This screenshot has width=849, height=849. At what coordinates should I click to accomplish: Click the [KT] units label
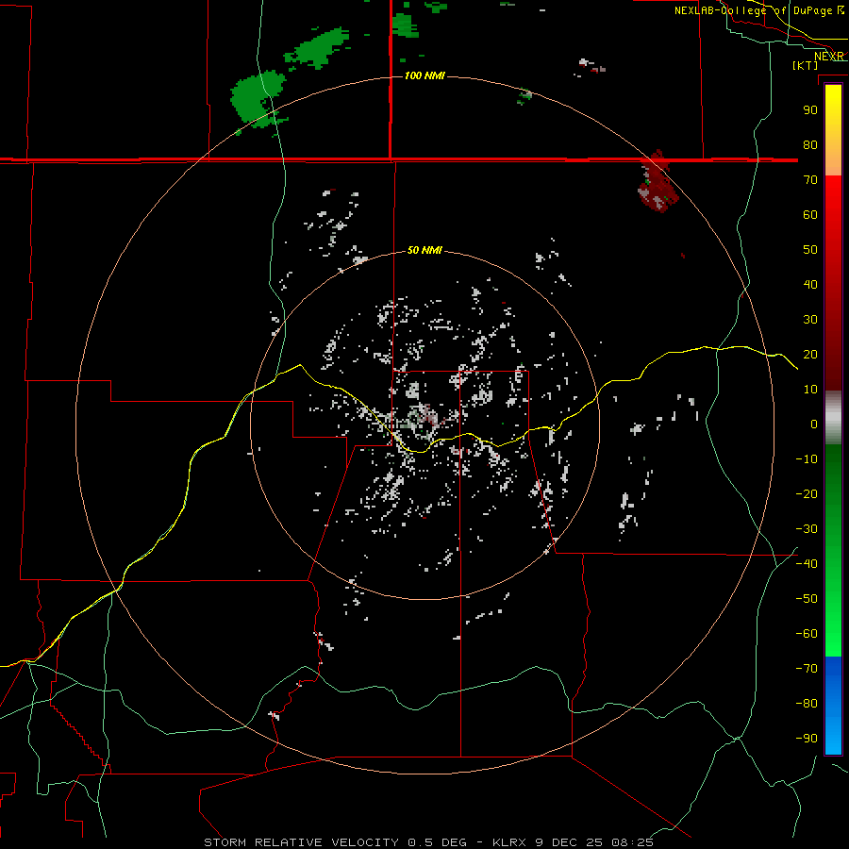pos(806,65)
